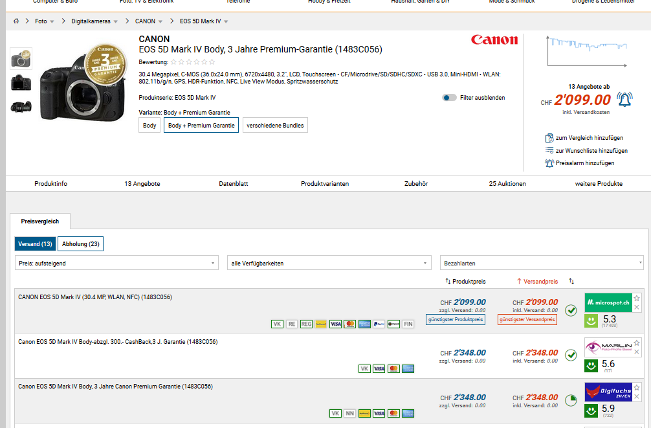651x428 pixels.
Task: Click the price alarm bell beside CHF 2'099.00
Action: point(624,100)
